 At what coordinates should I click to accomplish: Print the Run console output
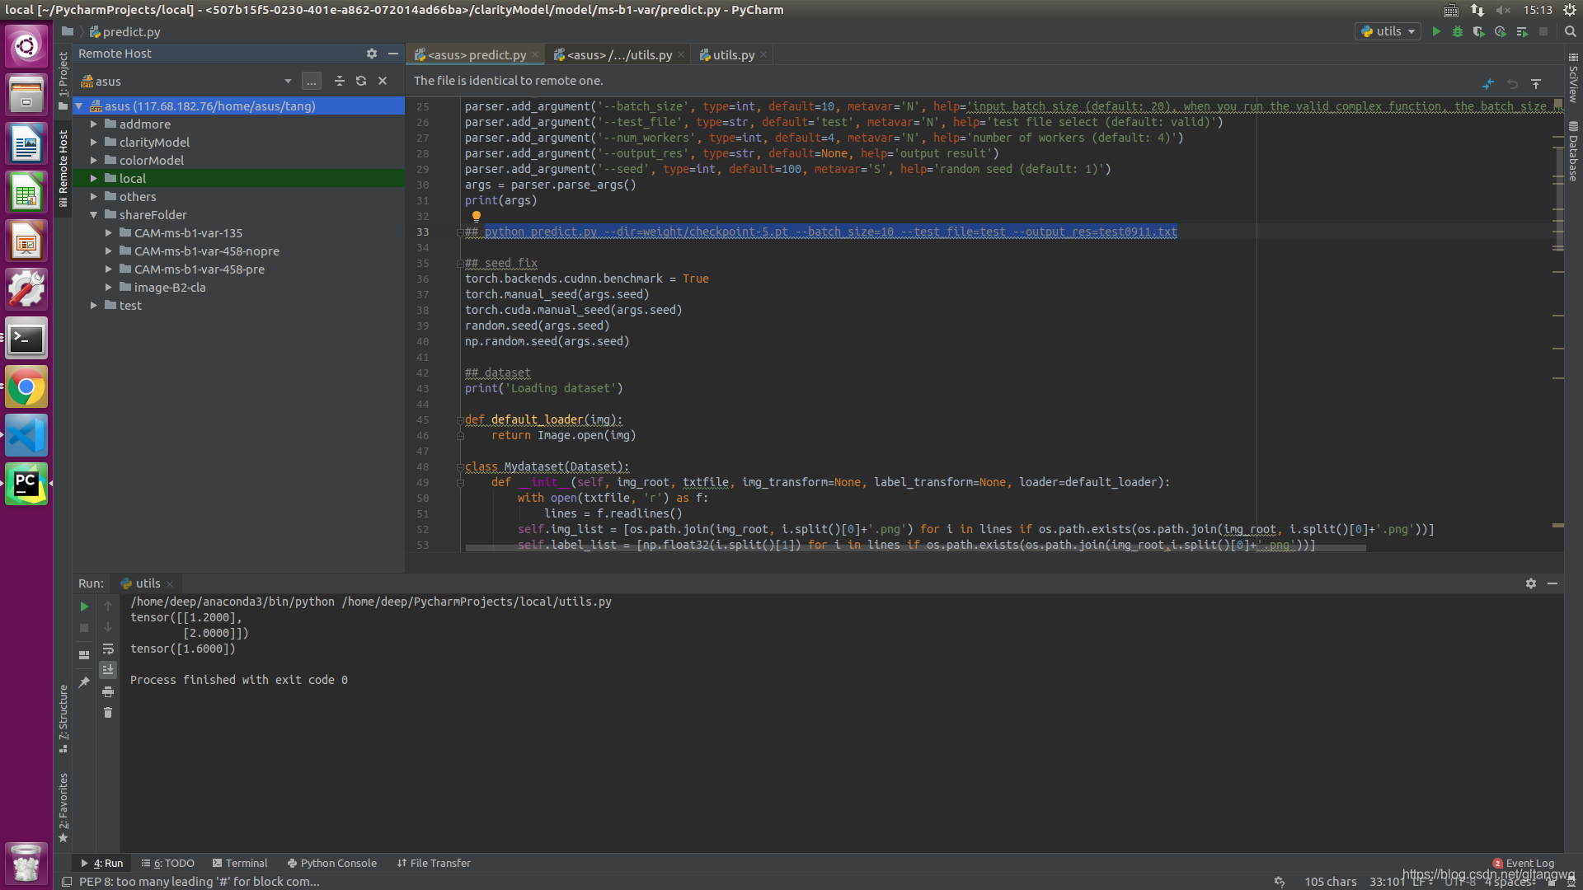(x=108, y=692)
